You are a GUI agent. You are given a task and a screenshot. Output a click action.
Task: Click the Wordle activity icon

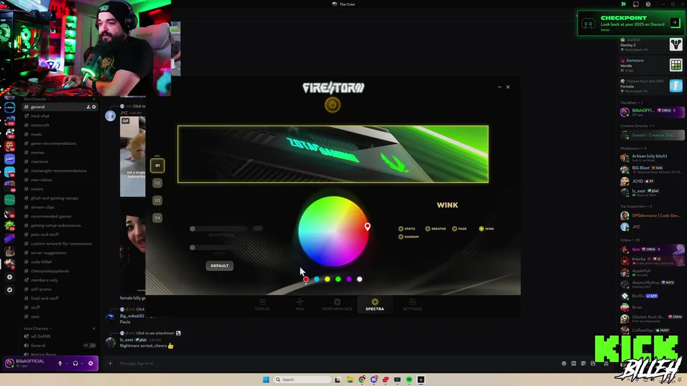coord(676,65)
